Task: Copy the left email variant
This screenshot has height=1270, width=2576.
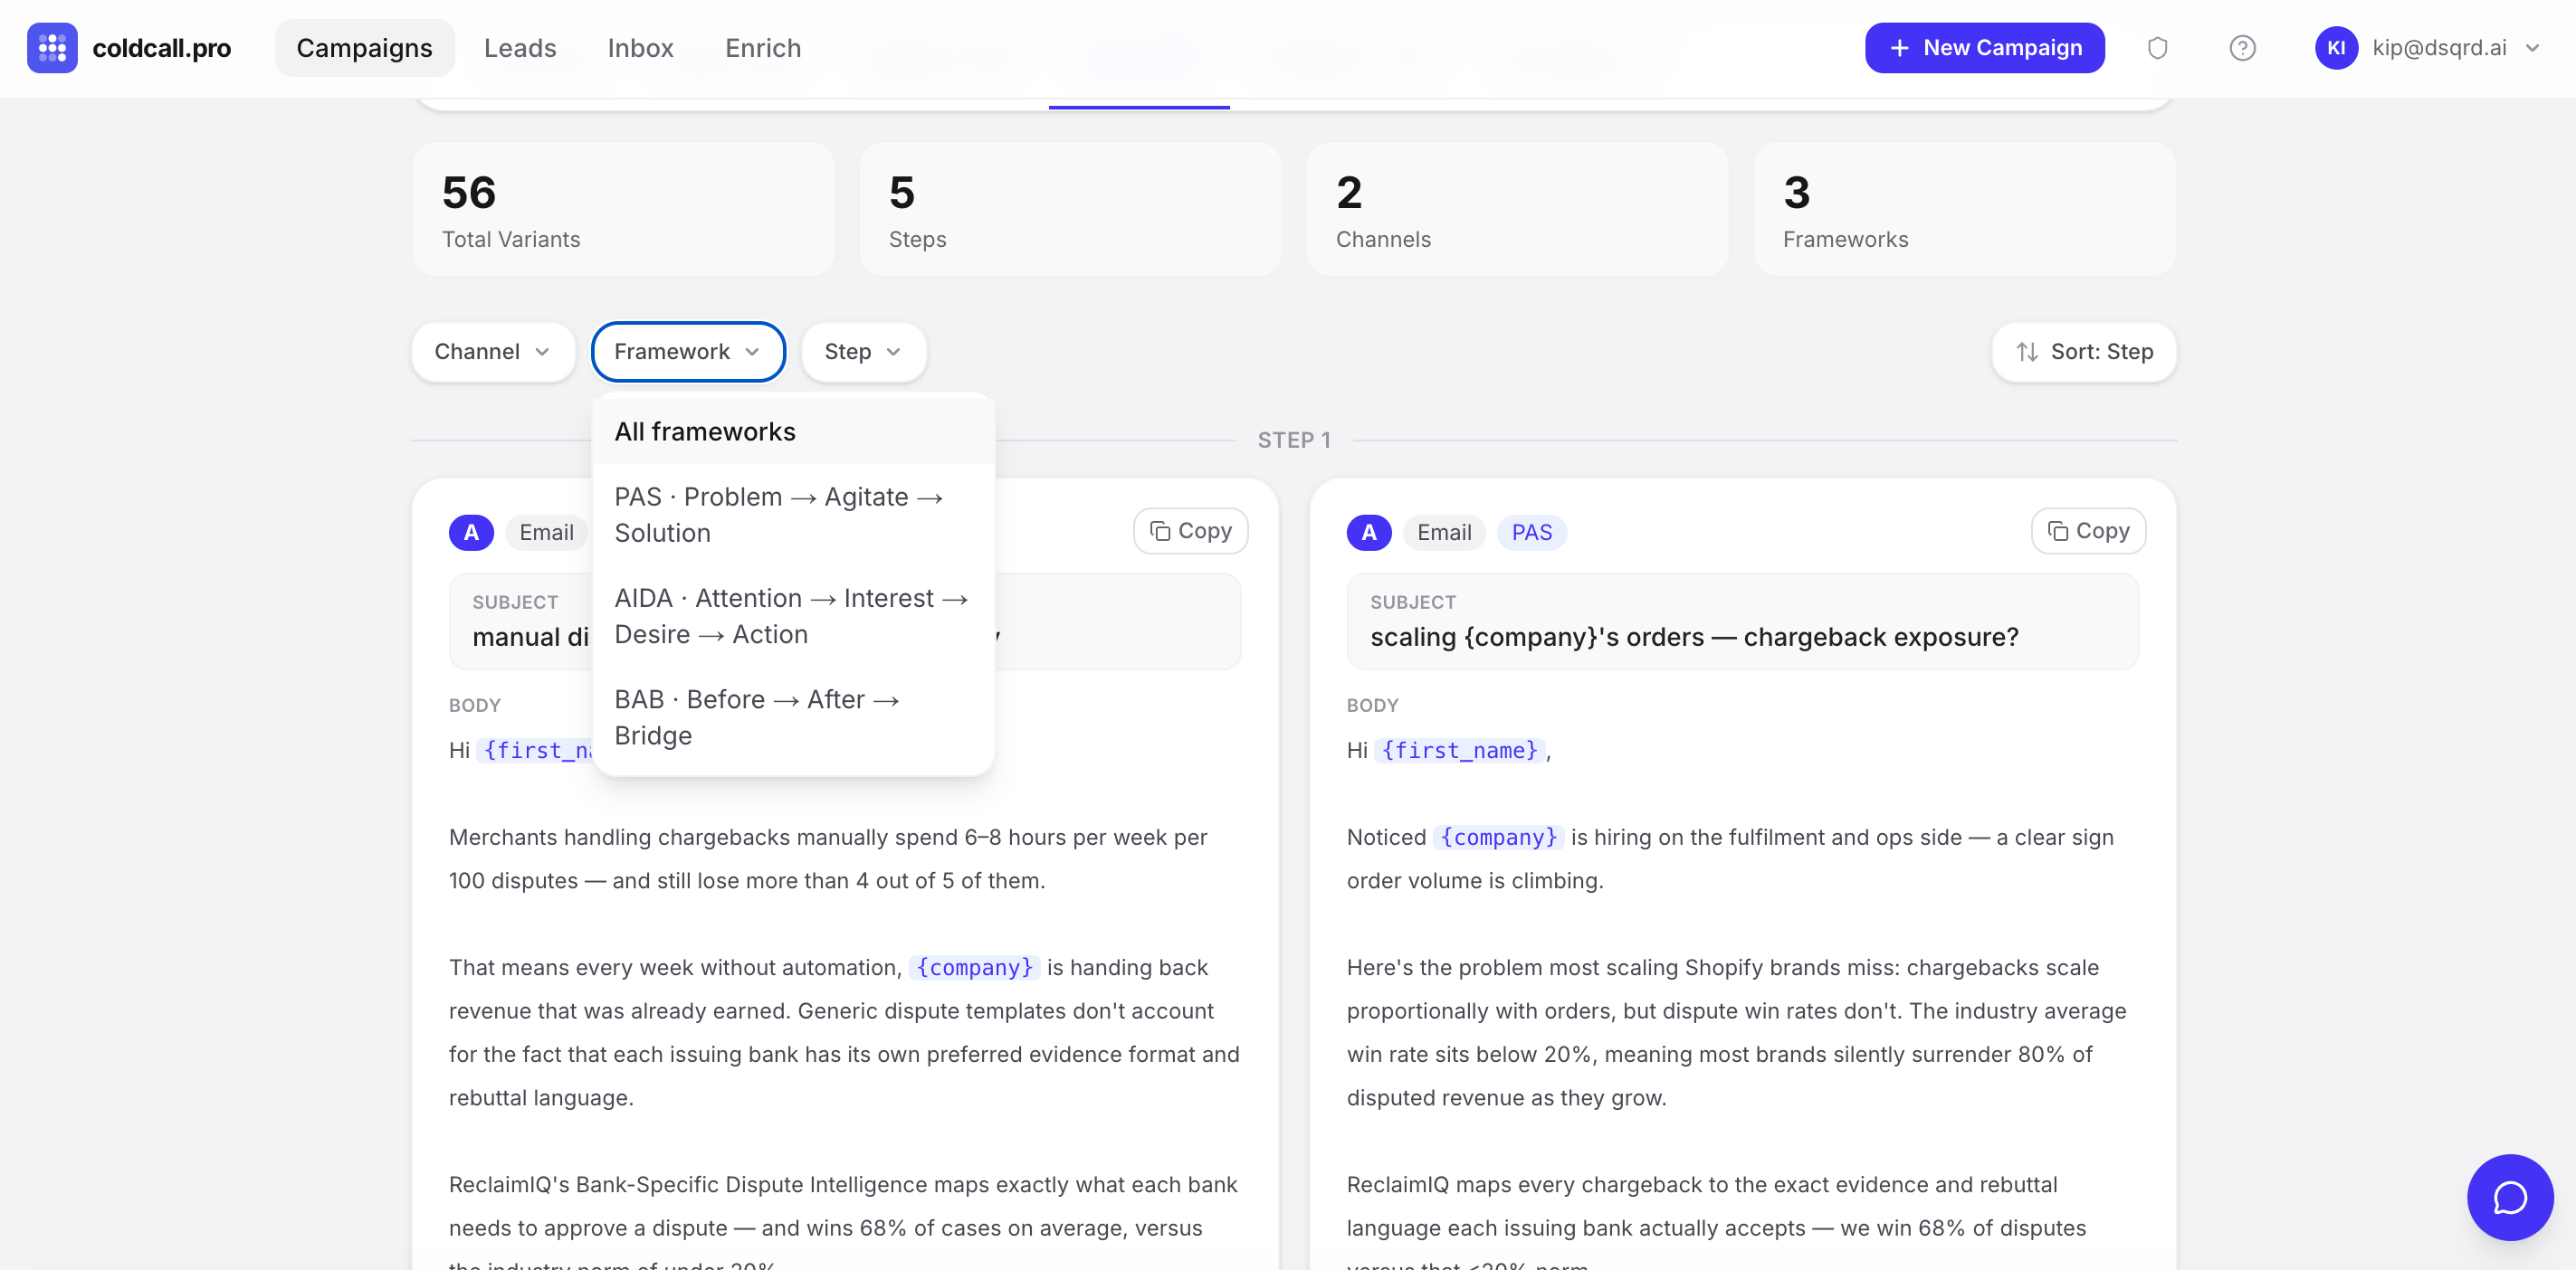Action: coord(1190,531)
